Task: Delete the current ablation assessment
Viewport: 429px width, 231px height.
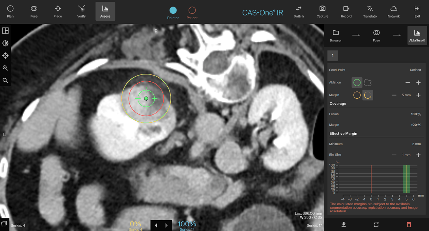Action: pos(409,224)
